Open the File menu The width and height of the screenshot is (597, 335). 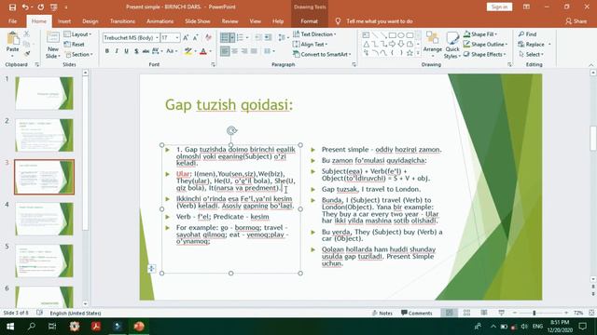(12, 21)
